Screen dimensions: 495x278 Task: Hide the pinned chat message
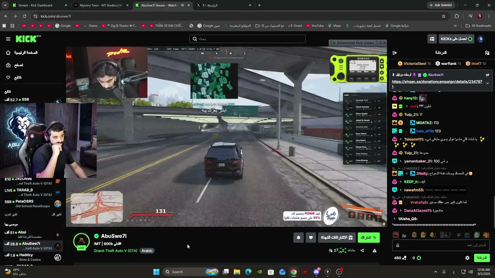(487, 75)
